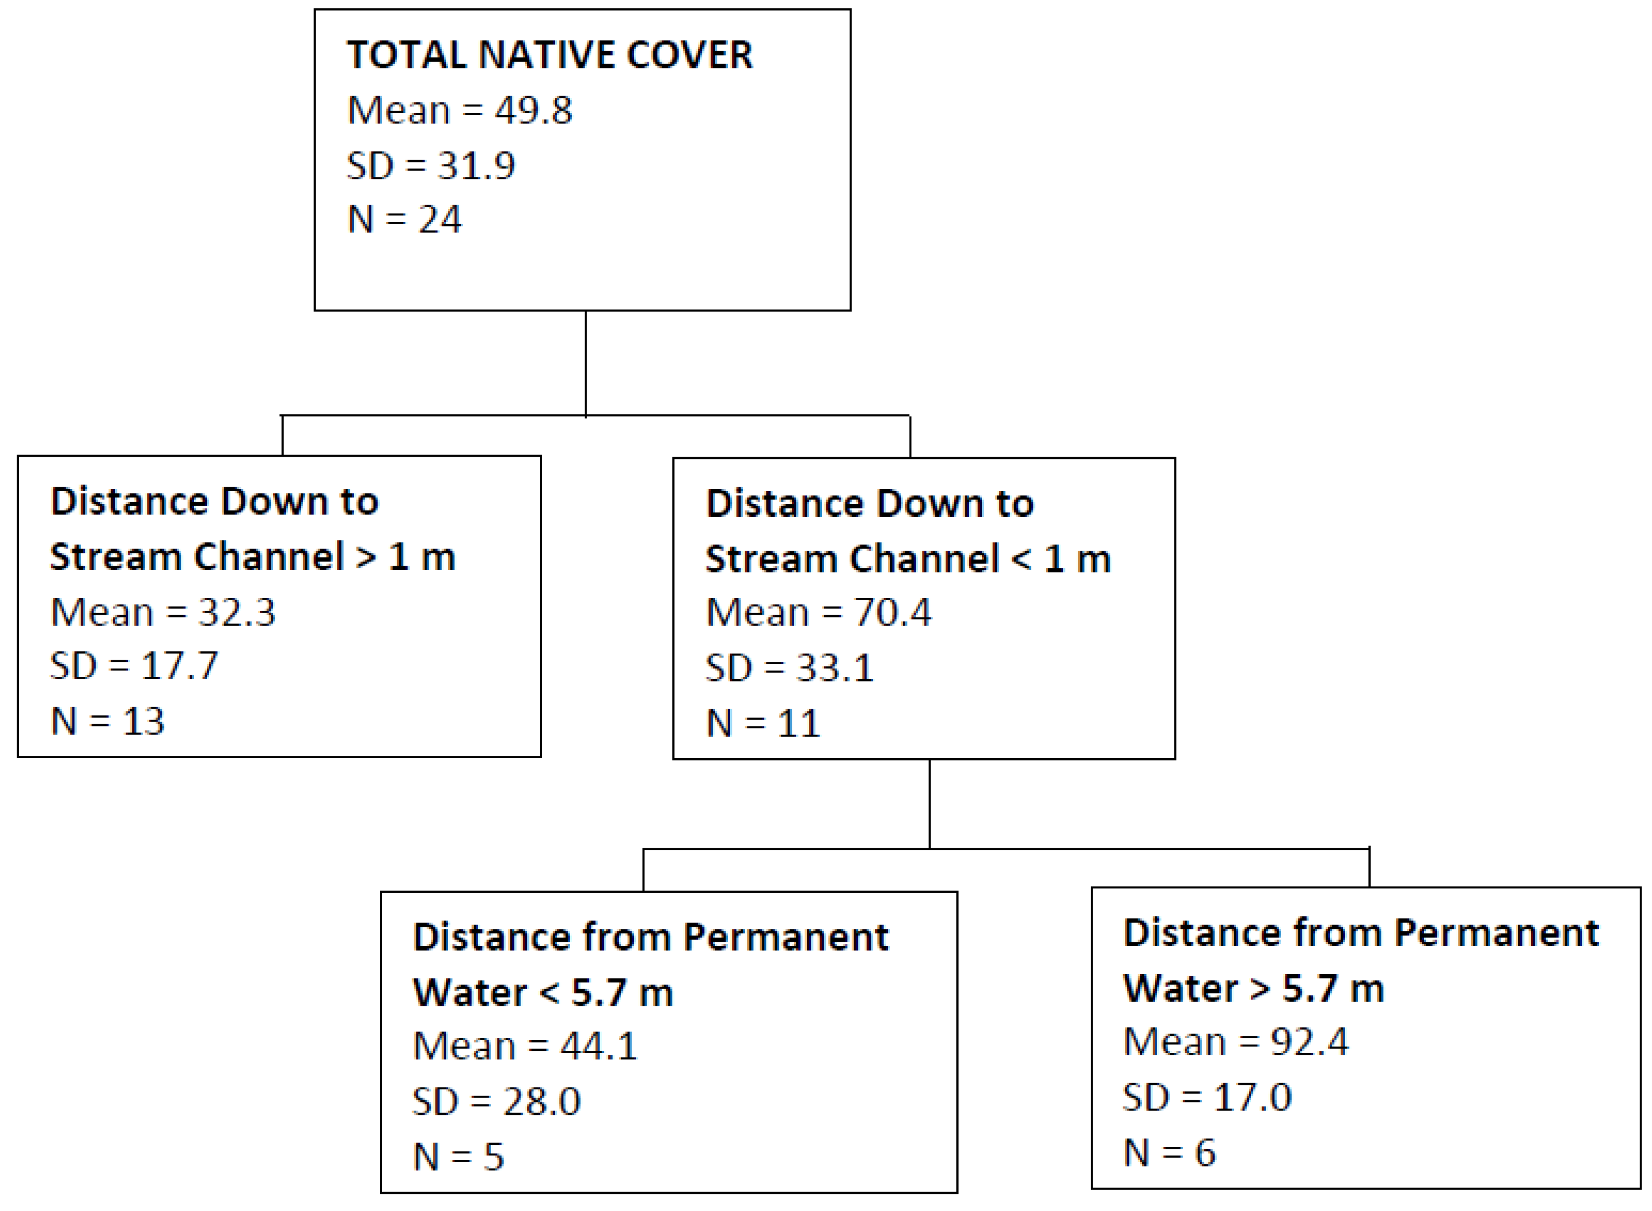Viewport: 1652px width, 1211px height.
Task: Click Mean = 32.3 in left node
Action: pyautogui.click(x=162, y=611)
